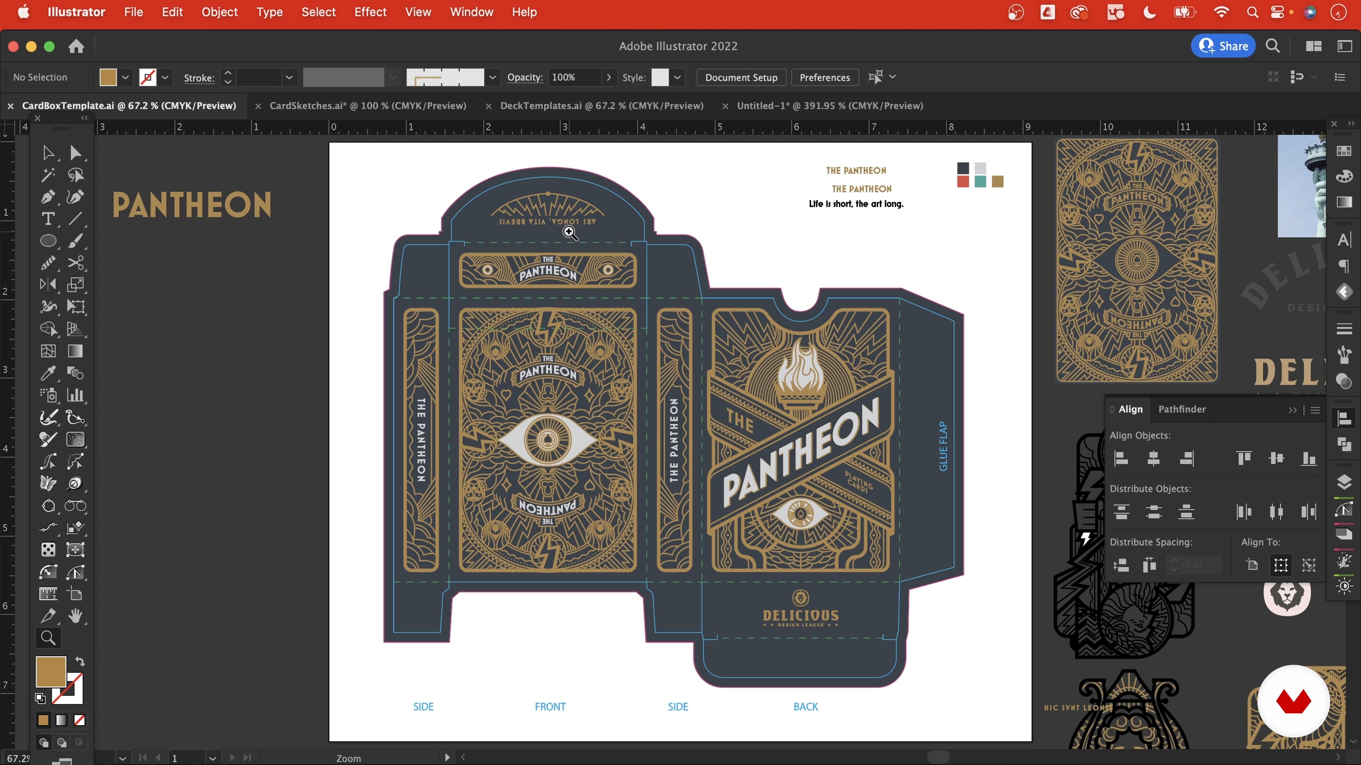This screenshot has height=765, width=1361.
Task: Open the Window menu
Action: [x=471, y=12]
